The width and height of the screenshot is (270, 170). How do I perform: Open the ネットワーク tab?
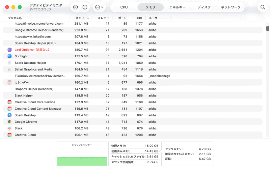pos(231,7)
